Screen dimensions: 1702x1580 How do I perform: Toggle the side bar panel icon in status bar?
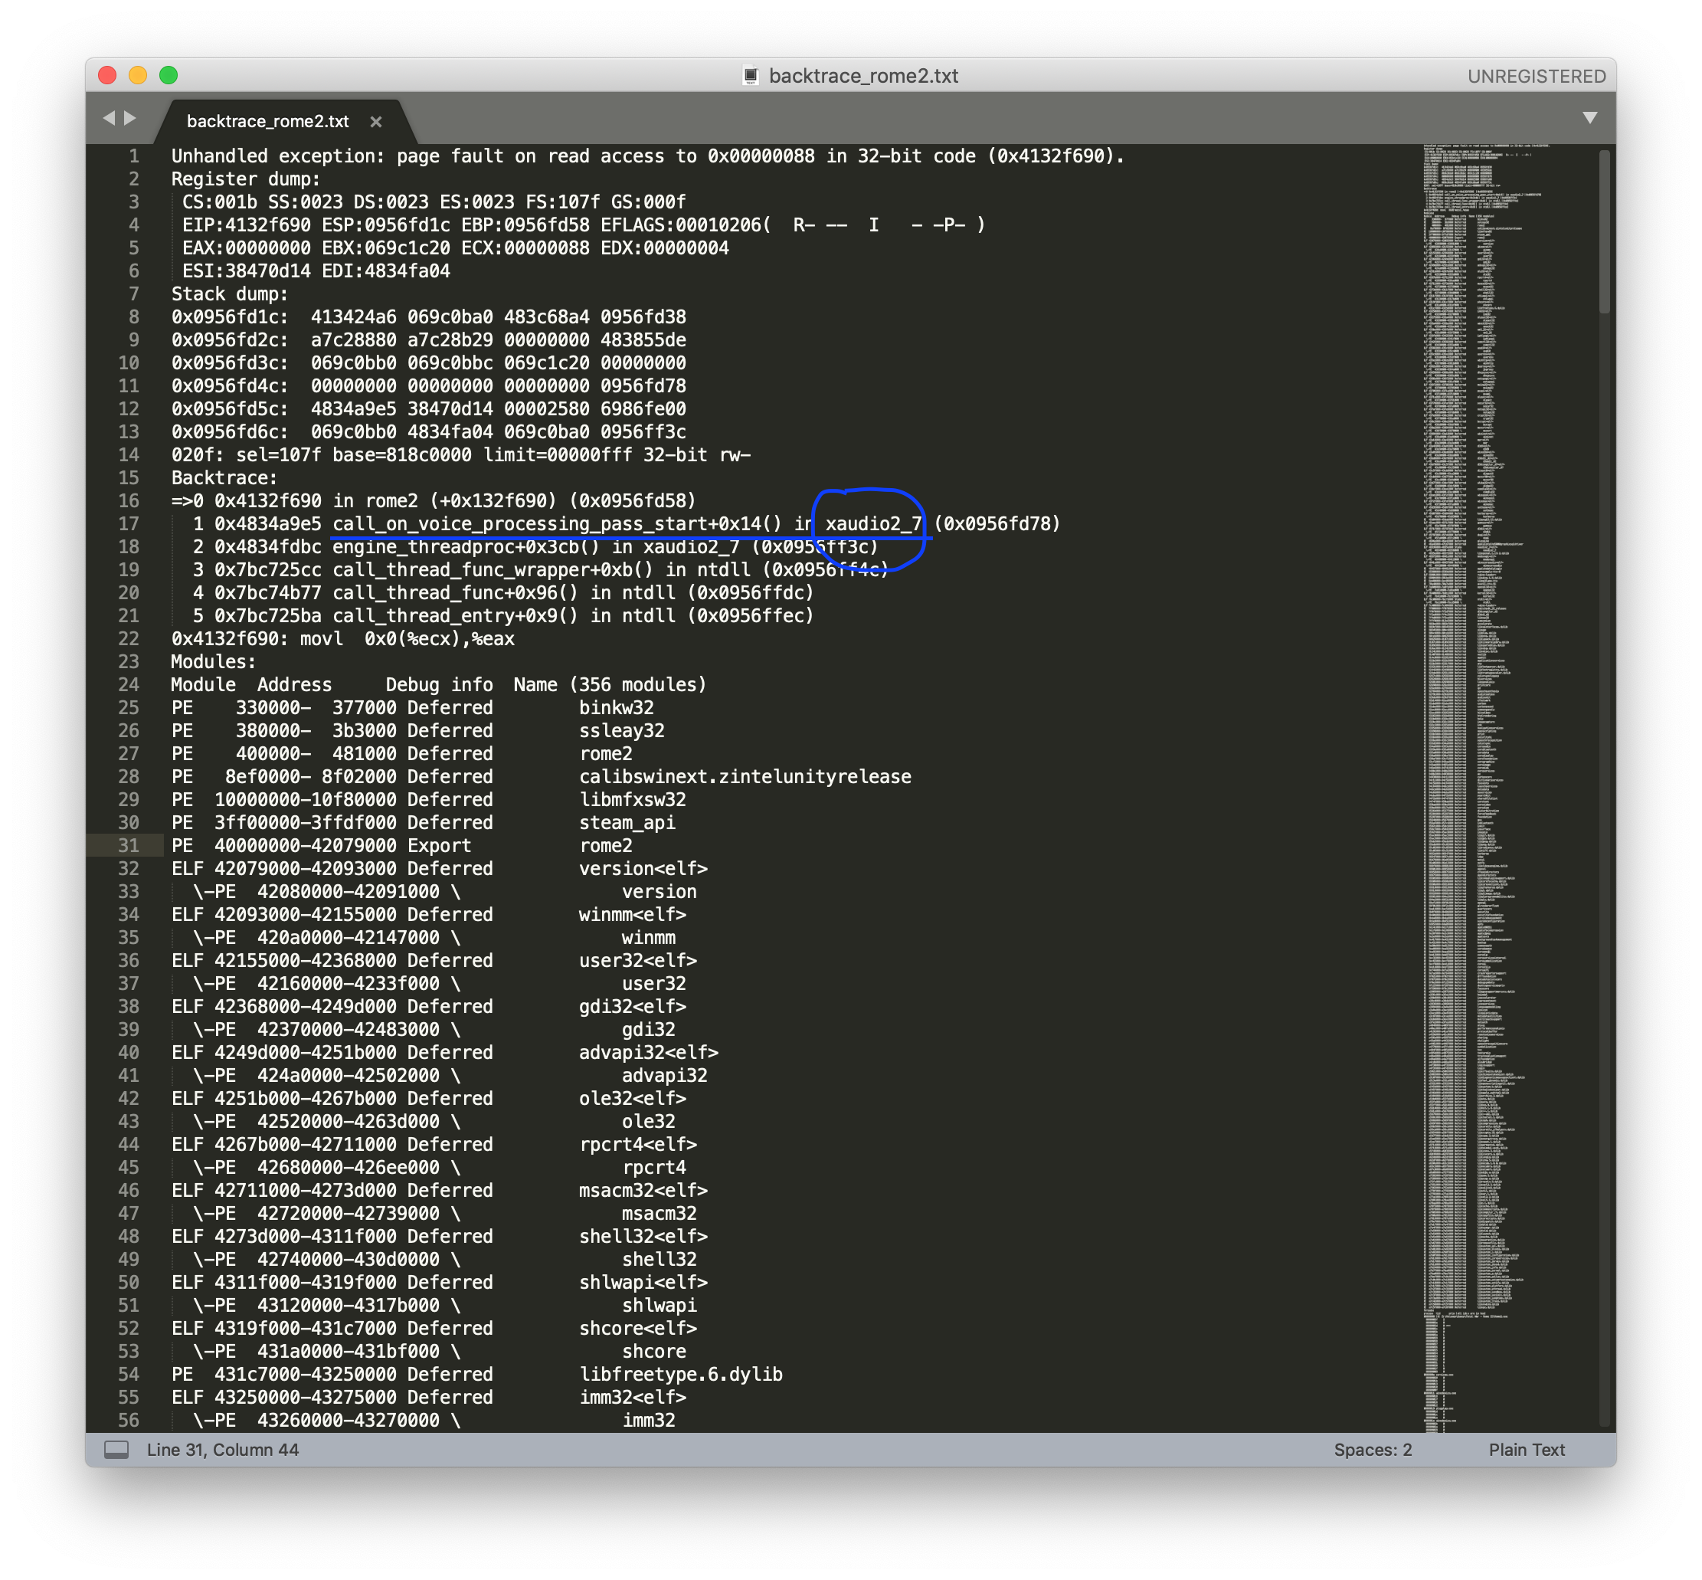[x=116, y=1449]
